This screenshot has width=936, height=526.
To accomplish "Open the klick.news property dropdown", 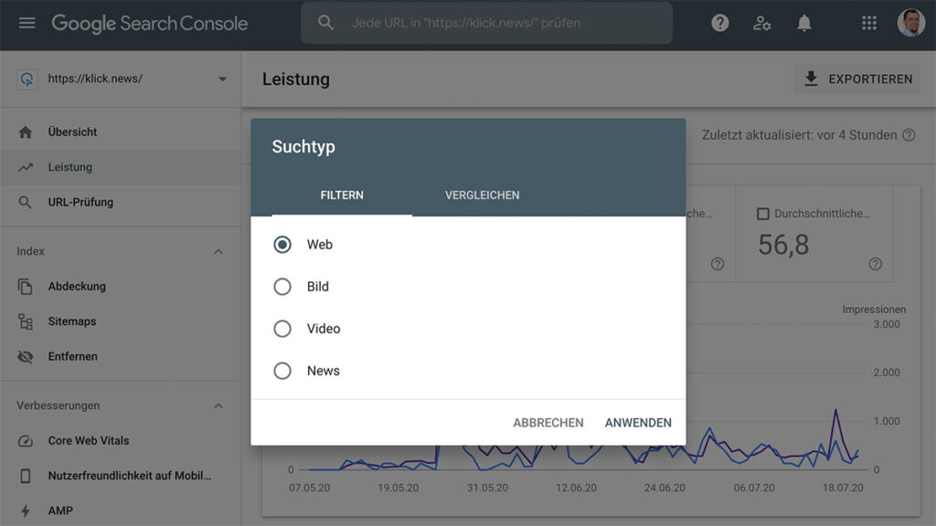I will 222,79.
